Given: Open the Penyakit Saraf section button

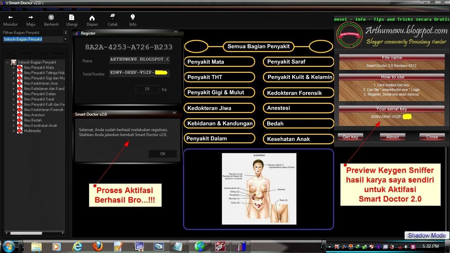Looking at the screenshot, I should point(298,62).
